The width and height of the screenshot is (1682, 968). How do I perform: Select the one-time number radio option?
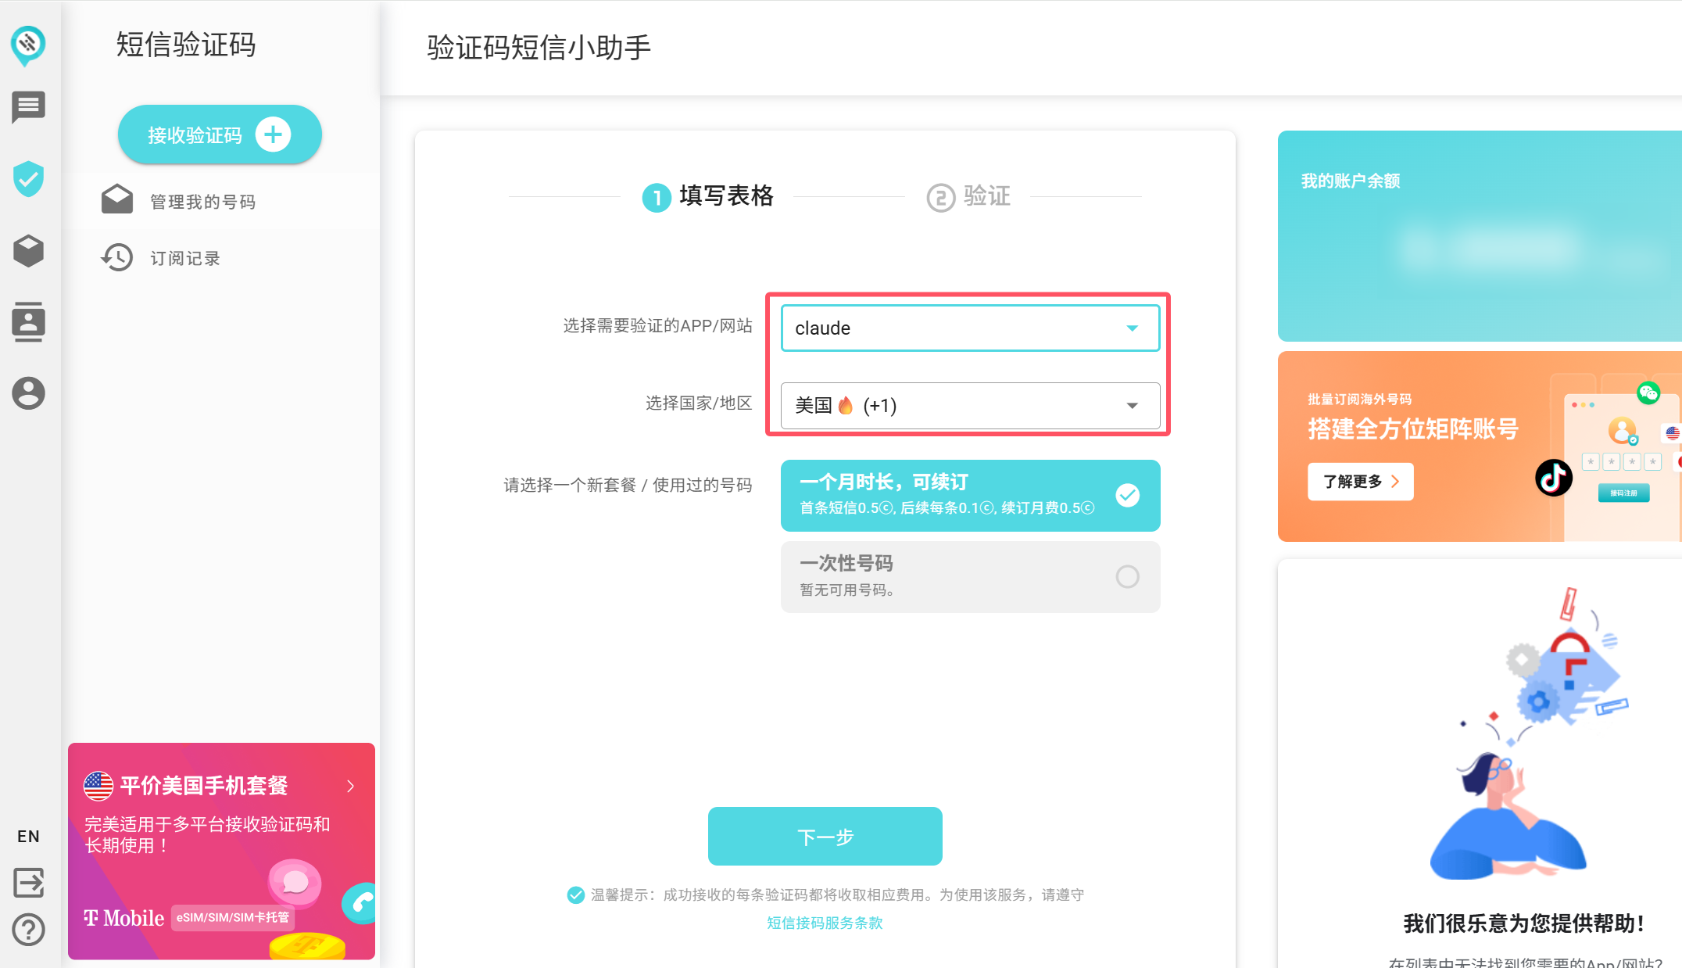[x=1126, y=577]
